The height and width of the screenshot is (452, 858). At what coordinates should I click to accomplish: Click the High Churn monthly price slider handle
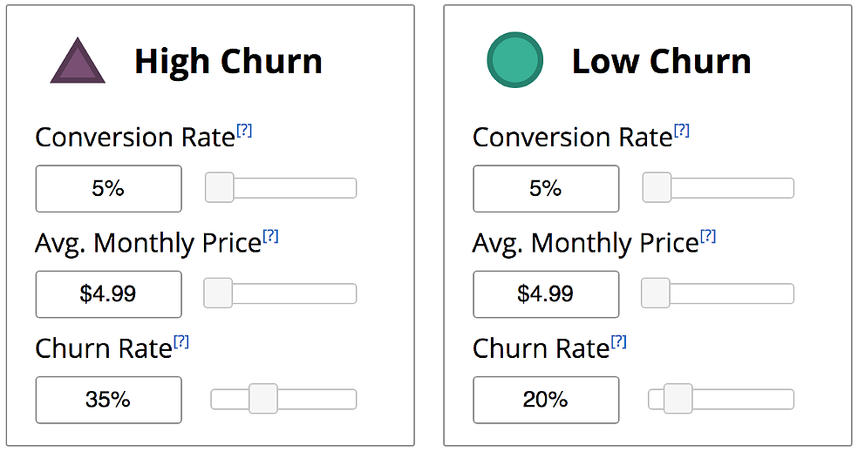click(218, 293)
